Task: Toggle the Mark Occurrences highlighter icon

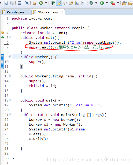Action: click(x=59, y=3)
